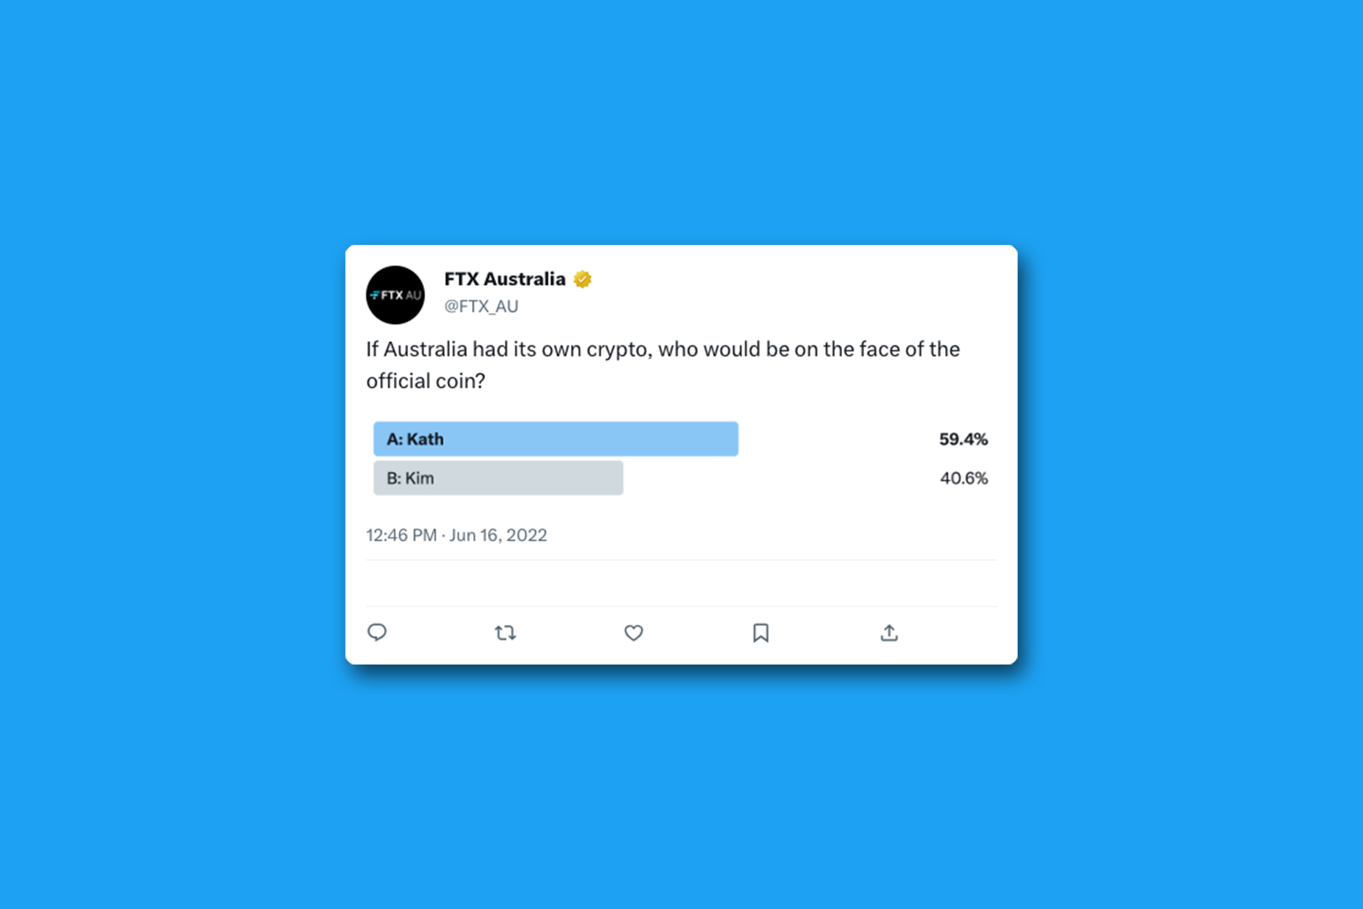
Task: Click the Jun 16, 2022 date
Action: pos(498,535)
